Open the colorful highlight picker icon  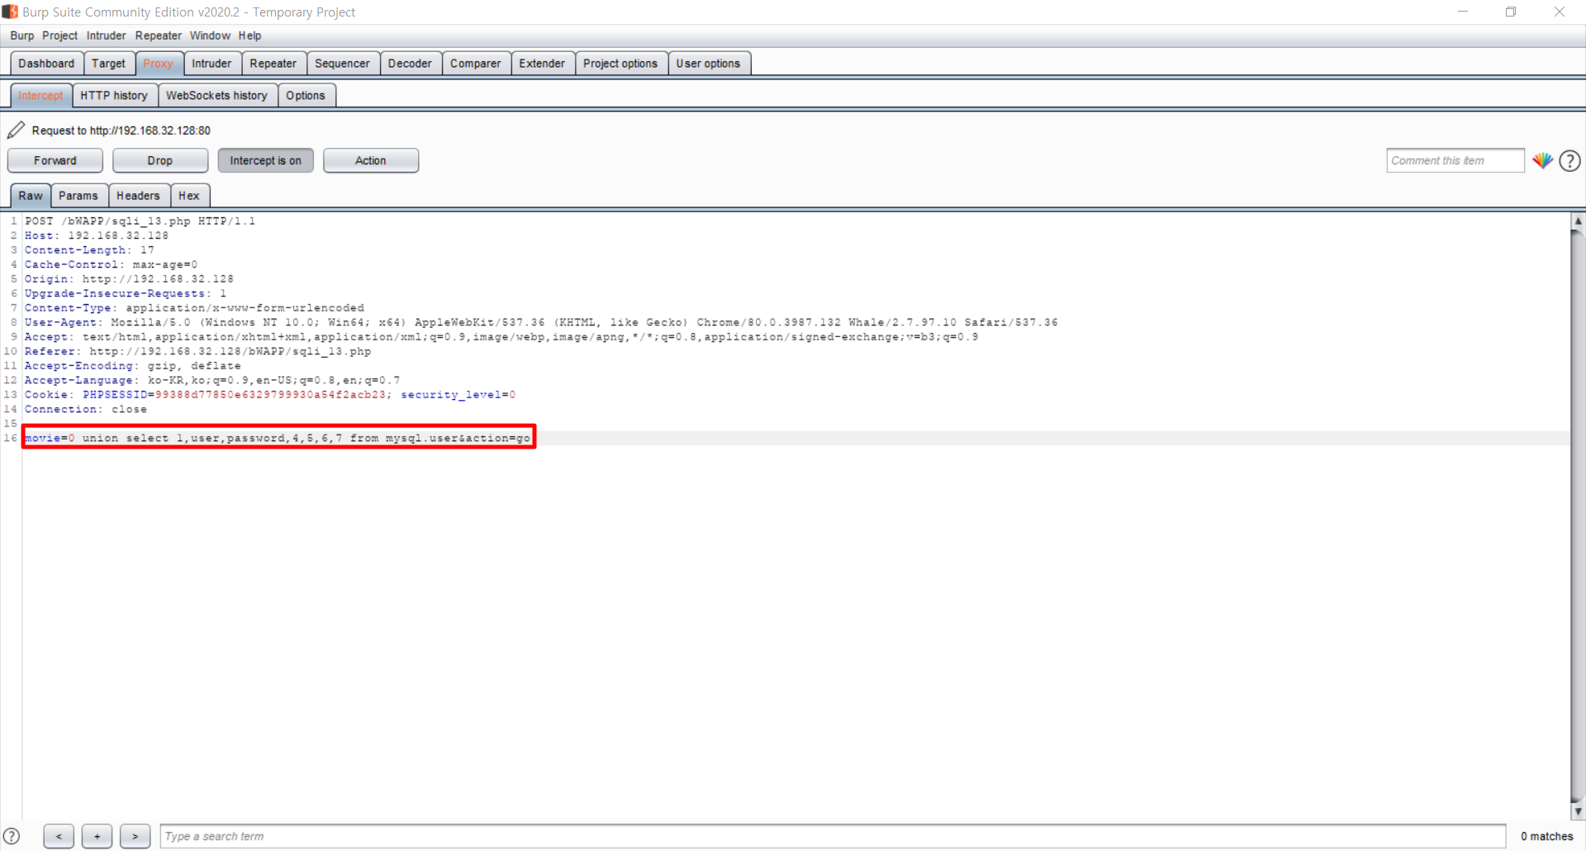(x=1542, y=161)
